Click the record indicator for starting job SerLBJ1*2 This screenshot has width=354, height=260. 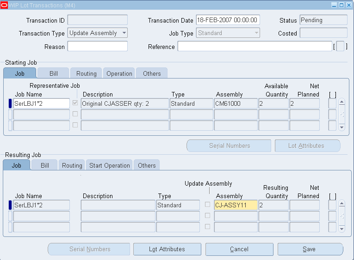coord(10,103)
